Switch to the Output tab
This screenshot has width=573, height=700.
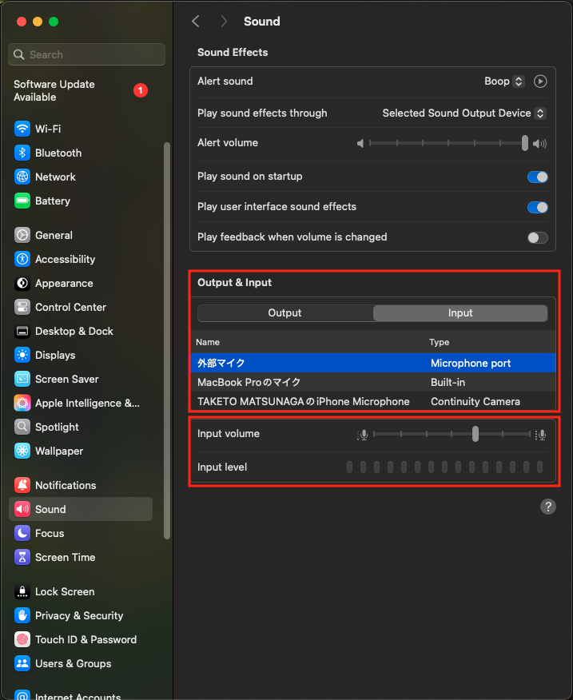point(285,313)
